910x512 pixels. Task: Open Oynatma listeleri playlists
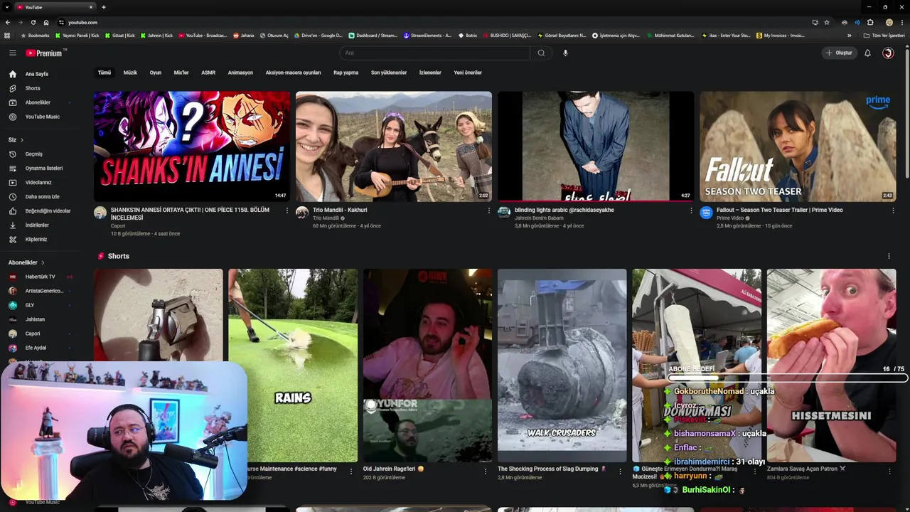point(44,168)
